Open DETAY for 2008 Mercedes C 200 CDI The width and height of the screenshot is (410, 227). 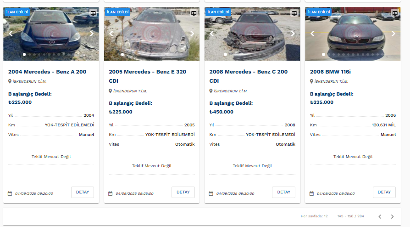pyautogui.click(x=283, y=192)
